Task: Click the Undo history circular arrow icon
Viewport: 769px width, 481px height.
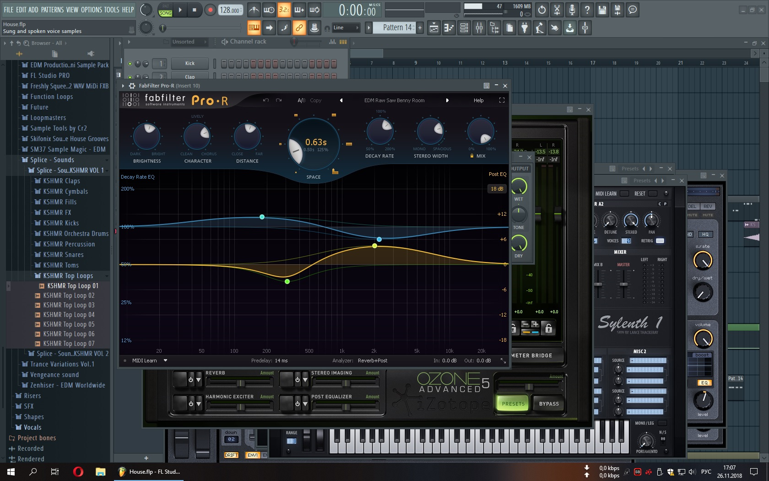Action: [x=542, y=10]
